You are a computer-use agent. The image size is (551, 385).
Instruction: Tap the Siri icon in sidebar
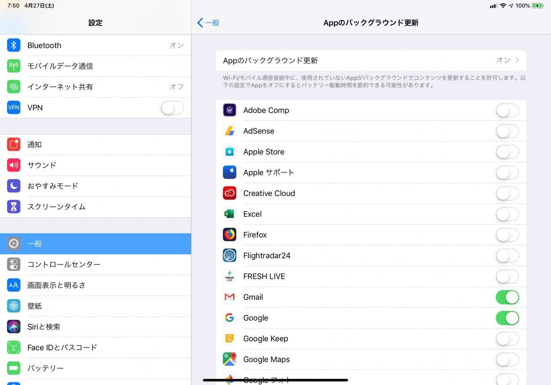14,327
